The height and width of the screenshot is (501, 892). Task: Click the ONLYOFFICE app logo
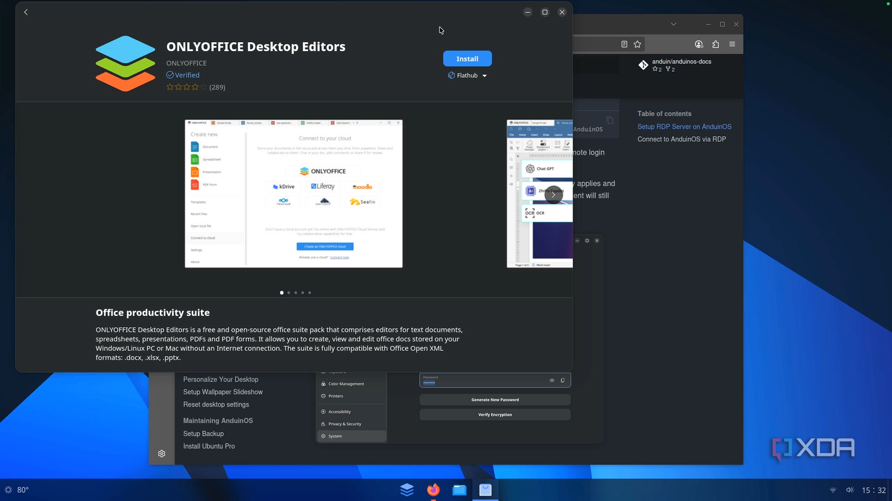[125, 64]
